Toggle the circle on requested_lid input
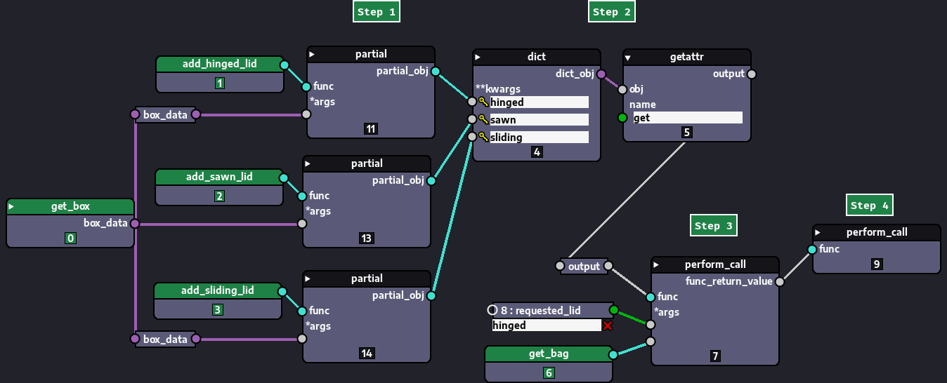Viewport: 947px width, 383px height. point(492,310)
